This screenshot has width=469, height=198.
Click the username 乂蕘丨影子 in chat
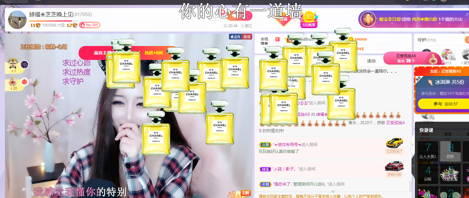point(285,169)
